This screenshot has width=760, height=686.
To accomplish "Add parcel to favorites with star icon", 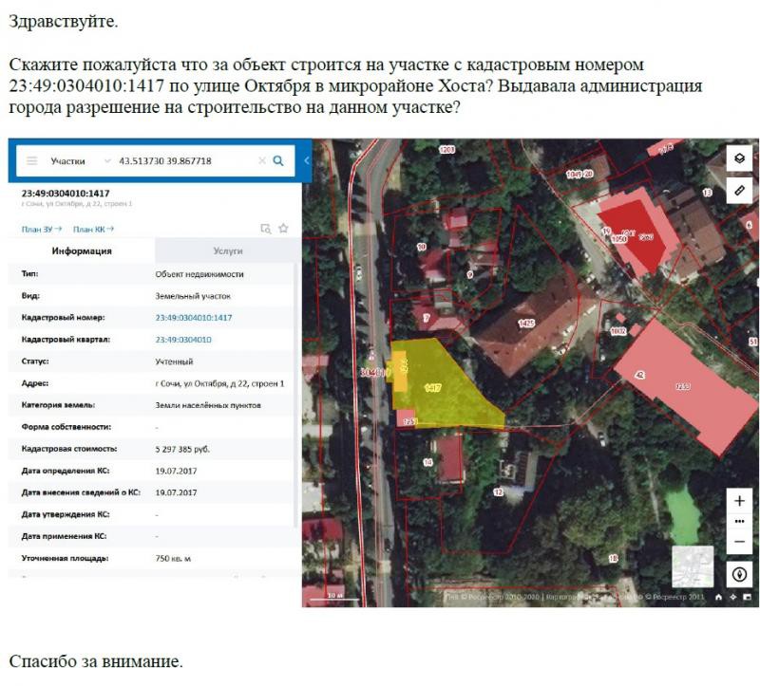I will (x=283, y=229).
